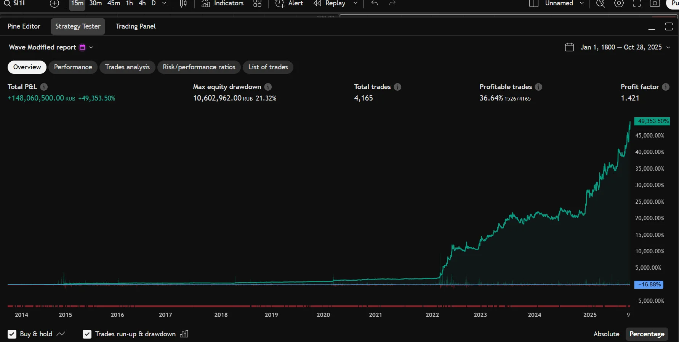Uncheck Trades run-up & drawdown checkbox
The width and height of the screenshot is (679, 342).
pyautogui.click(x=87, y=334)
